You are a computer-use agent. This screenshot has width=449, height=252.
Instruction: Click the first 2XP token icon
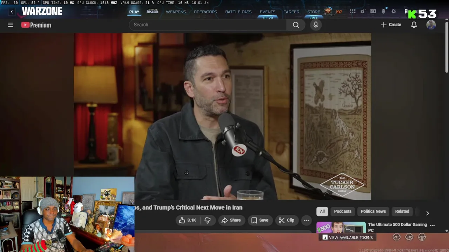[x=396, y=237]
